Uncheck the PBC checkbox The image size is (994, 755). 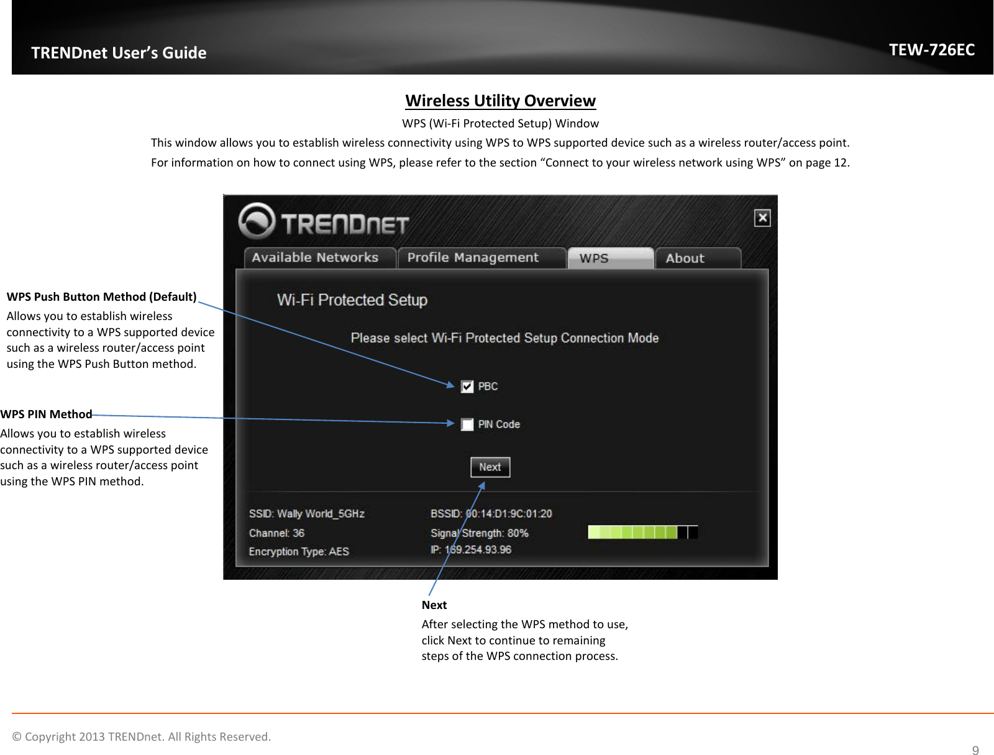(x=467, y=387)
